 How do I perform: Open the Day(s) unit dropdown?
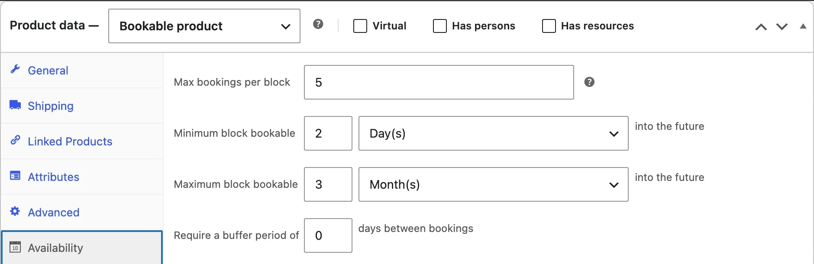click(x=494, y=133)
